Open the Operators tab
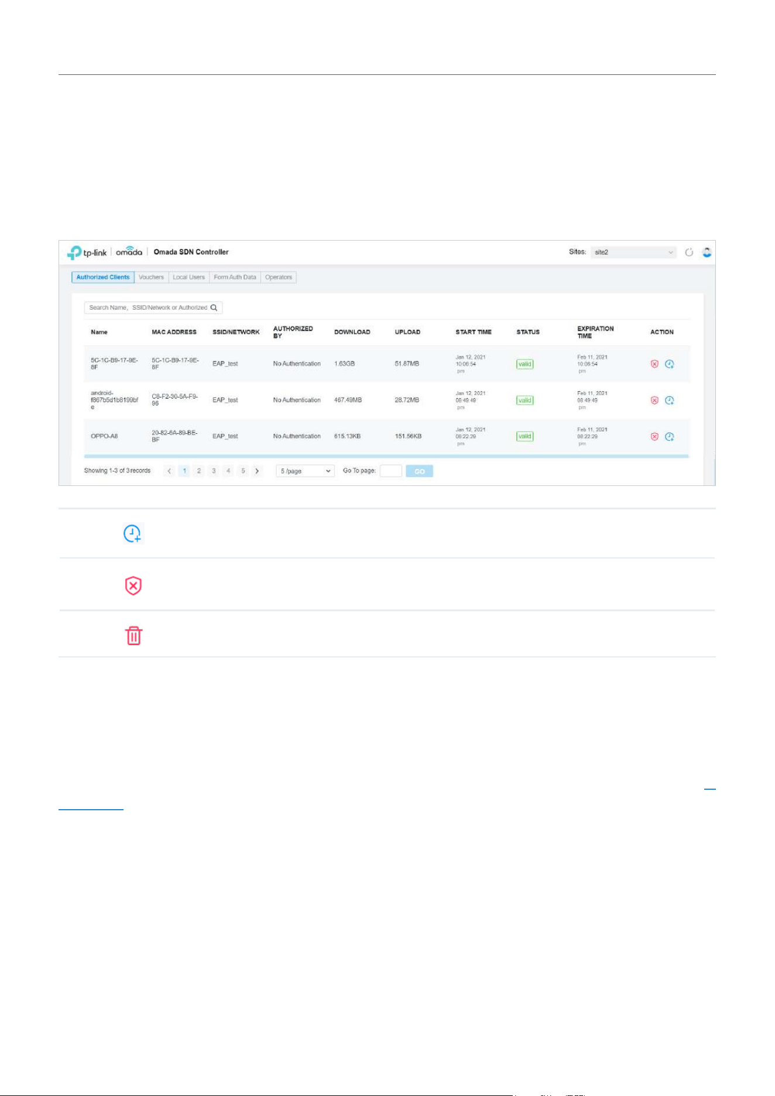Screen dimensions: 775x1096 [279, 278]
